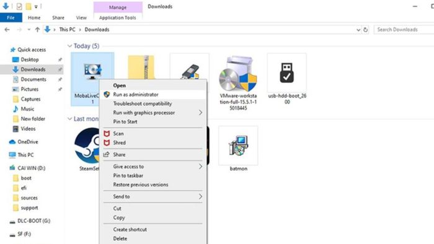Switch to the Home ribbon tab
The image size is (434, 244).
(34, 18)
